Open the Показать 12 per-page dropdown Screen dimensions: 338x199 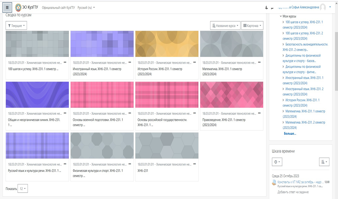point(23,189)
